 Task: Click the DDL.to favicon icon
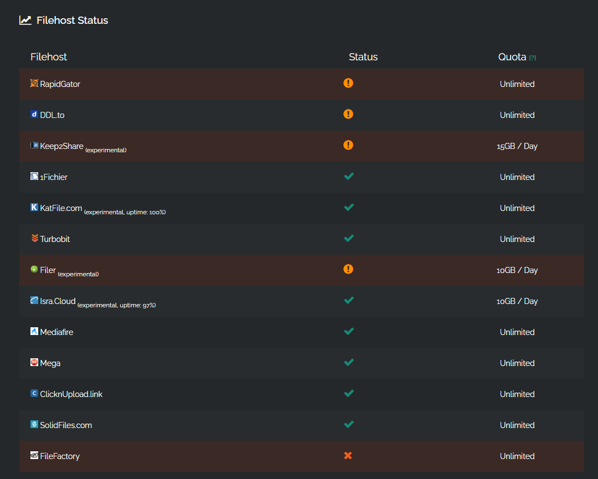34,114
